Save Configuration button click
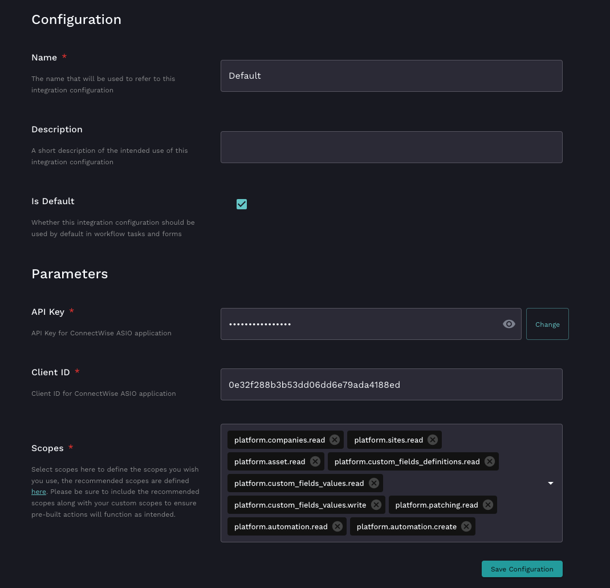 tap(522, 569)
